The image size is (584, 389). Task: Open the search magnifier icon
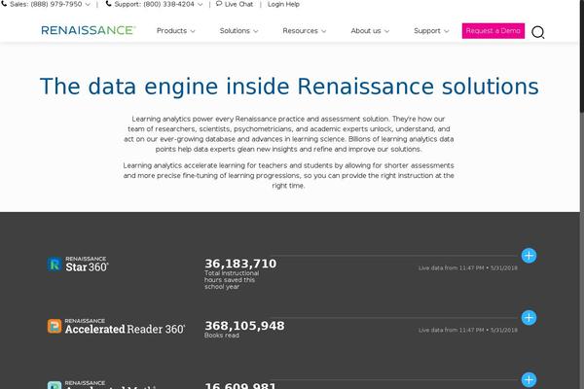(x=538, y=32)
